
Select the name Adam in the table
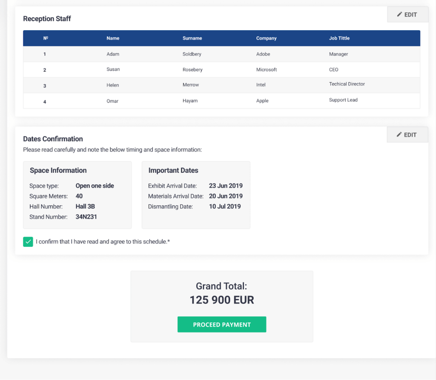(113, 54)
